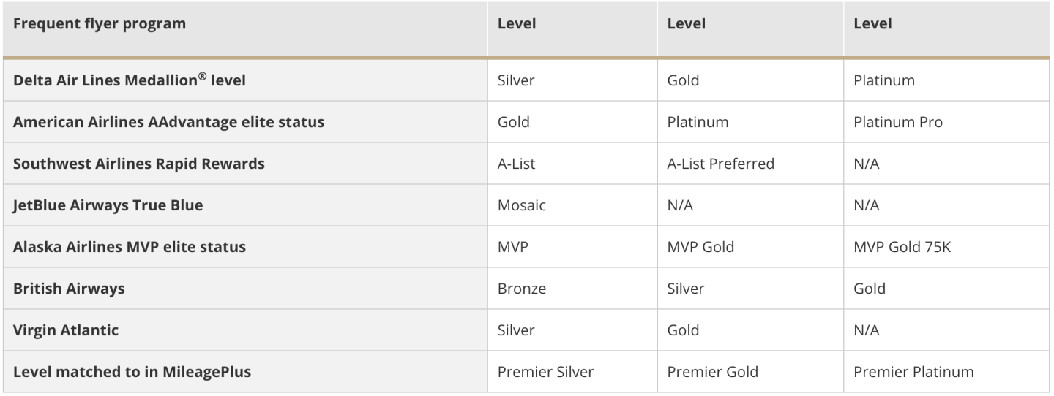Click the Premier Platinum cell
Image resolution: width=1054 pixels, height=396 pixels.
click(x=913, y=372)
